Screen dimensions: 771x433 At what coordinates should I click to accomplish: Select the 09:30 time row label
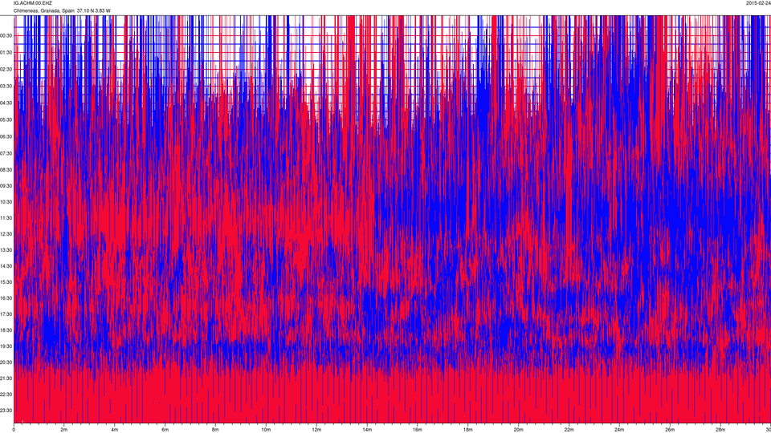(x=6, y=186)
